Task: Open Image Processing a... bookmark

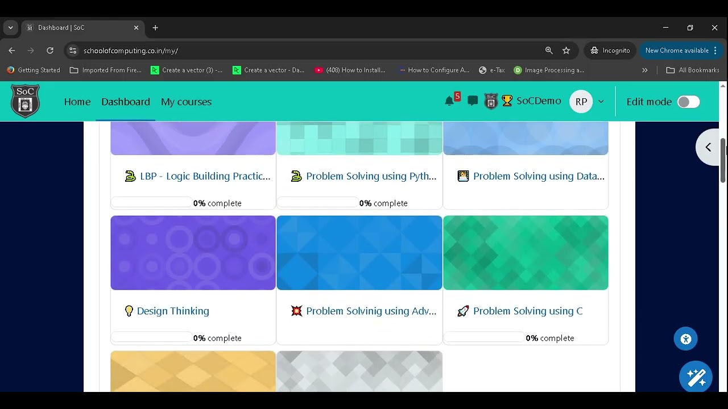Action: (549, 70)
